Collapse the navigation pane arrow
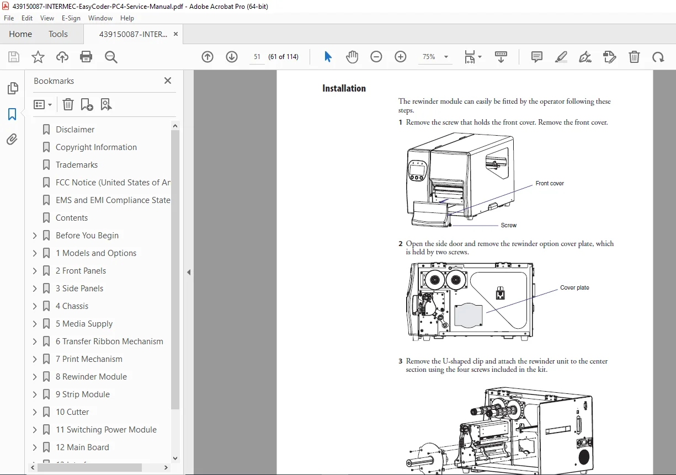The width and height of the screenshot is (676, 475). point(189,272)
